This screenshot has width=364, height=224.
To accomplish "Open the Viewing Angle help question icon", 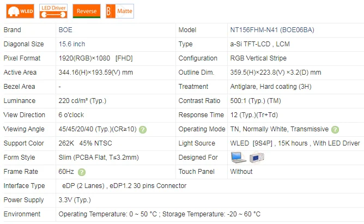I will pyautogui.click(x=143, y=130).
